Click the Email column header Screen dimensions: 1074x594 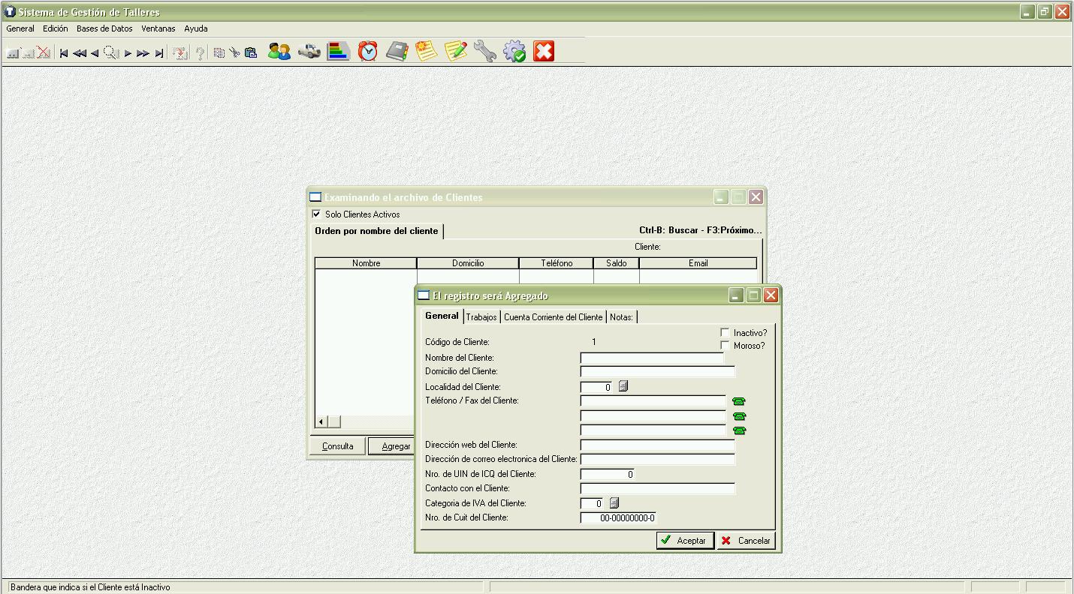(x=698, y=263)
